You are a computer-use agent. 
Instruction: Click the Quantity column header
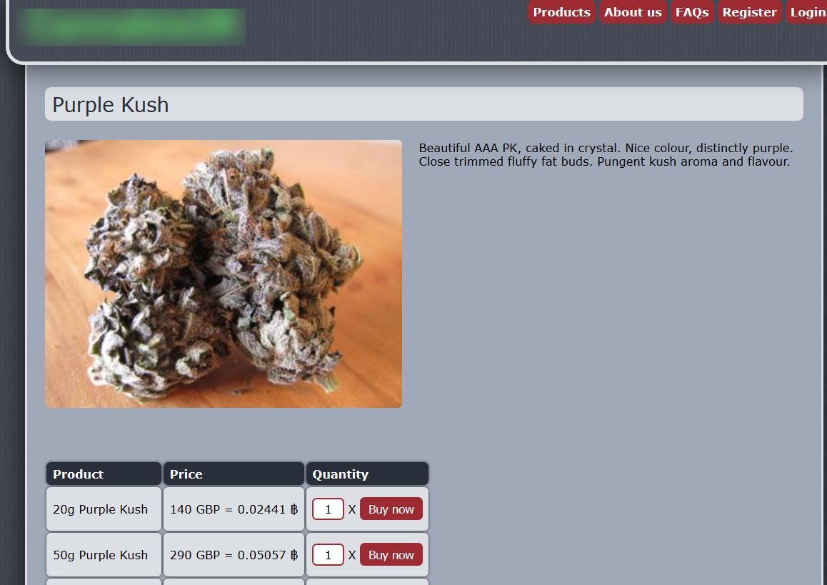point(368,474)
